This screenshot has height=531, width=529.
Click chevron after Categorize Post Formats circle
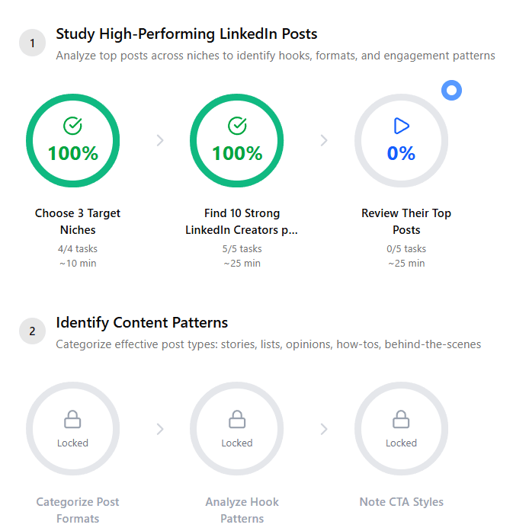point(160,429)
